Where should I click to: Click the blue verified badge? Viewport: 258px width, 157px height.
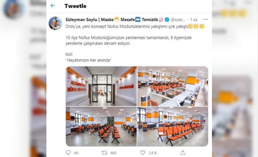click(167, 20)
